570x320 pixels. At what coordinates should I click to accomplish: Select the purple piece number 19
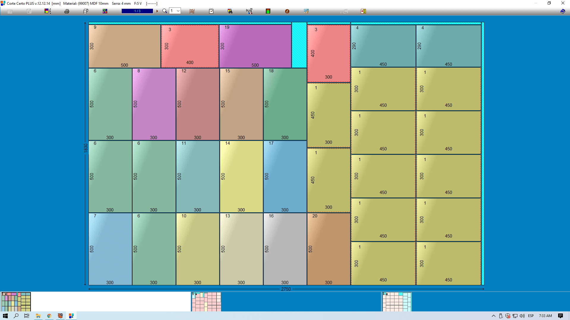pos(255,46)
